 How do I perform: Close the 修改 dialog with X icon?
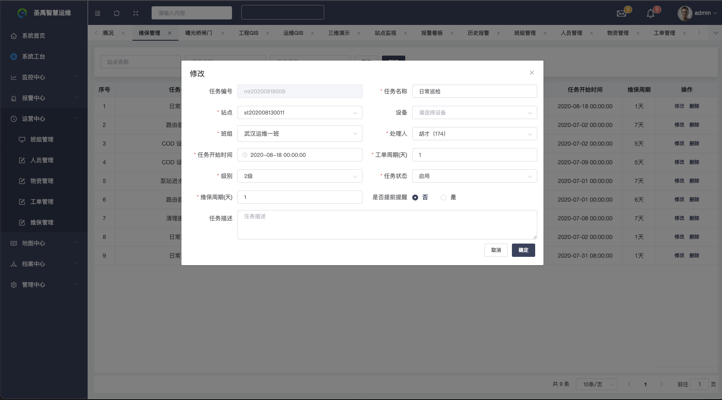click(x=532, y=73)
